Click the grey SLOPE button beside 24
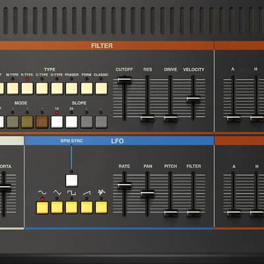The width and height of the screenshot is (264, 264). point(86,122)
